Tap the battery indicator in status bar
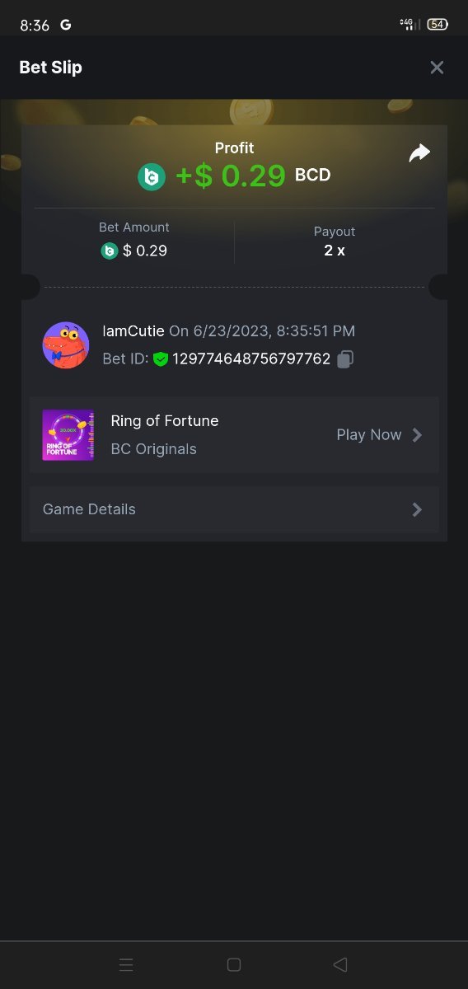468x989 pixels. coord(437,25)
